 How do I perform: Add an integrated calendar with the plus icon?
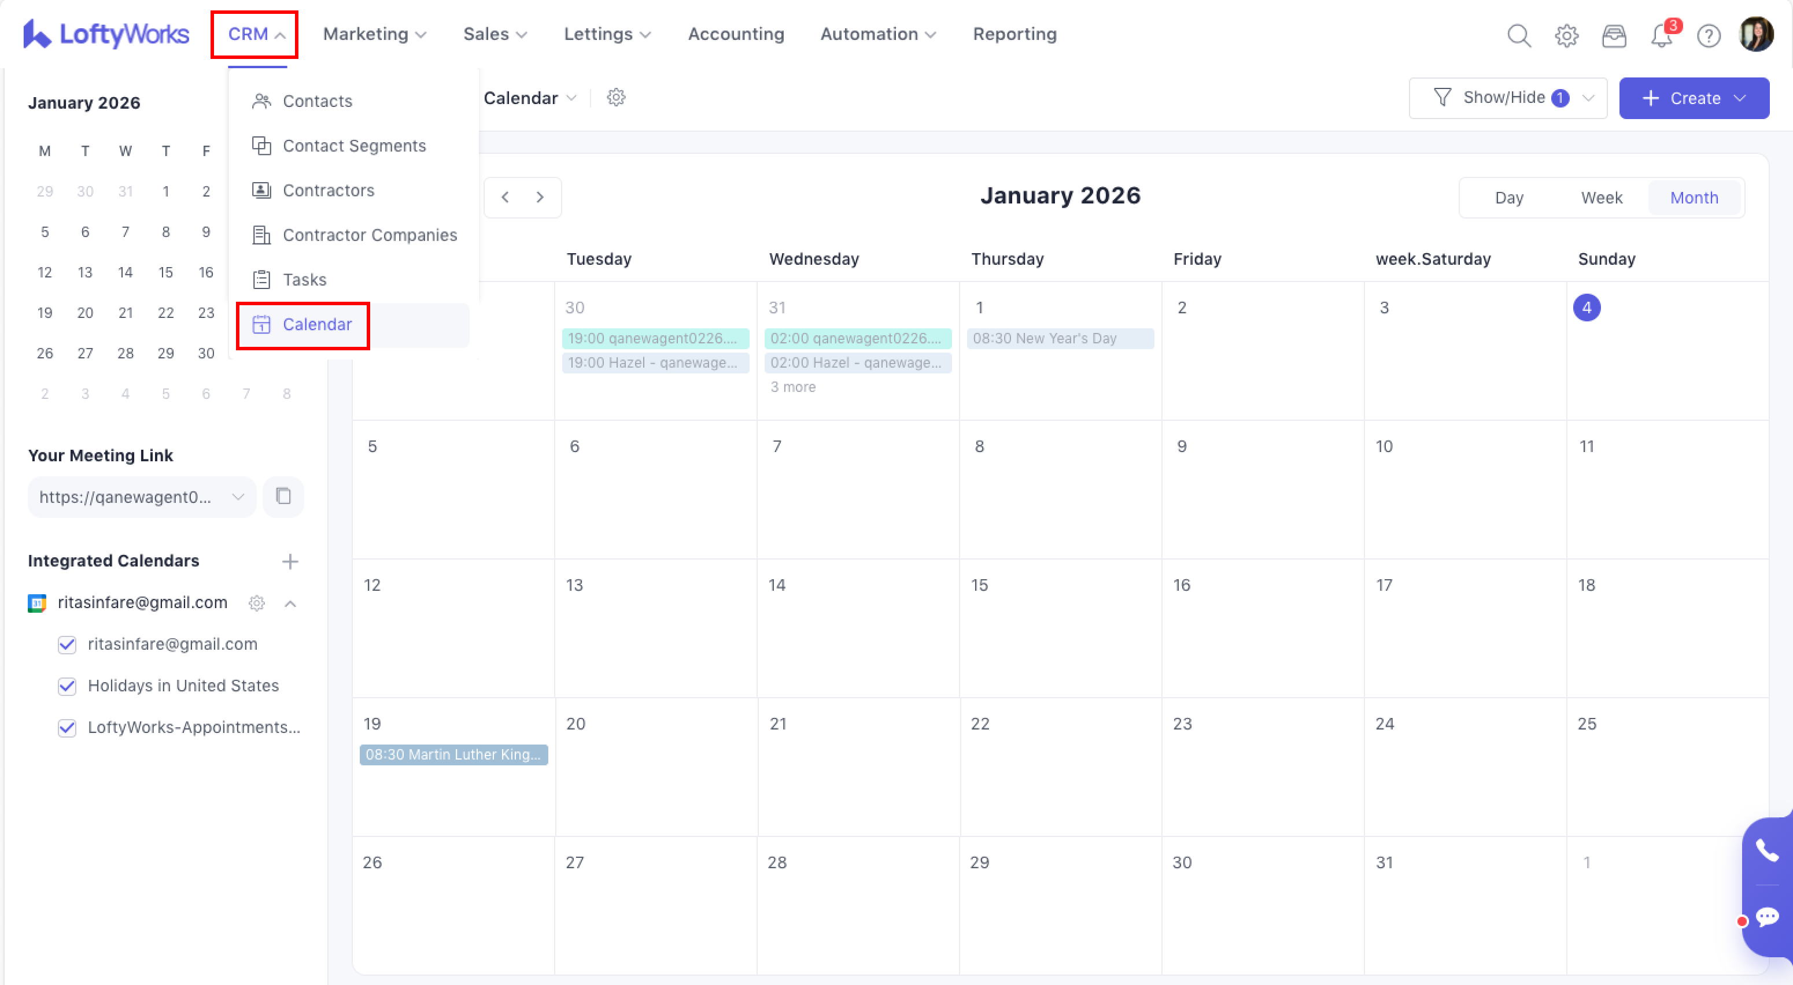[x=290, y=561]
